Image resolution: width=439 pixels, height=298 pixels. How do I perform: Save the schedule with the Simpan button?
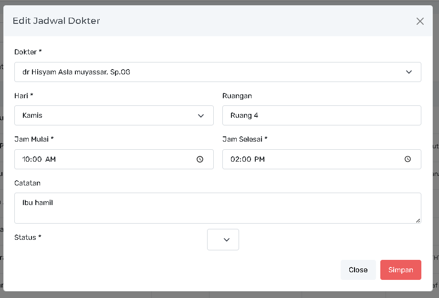tap(400, 270)
